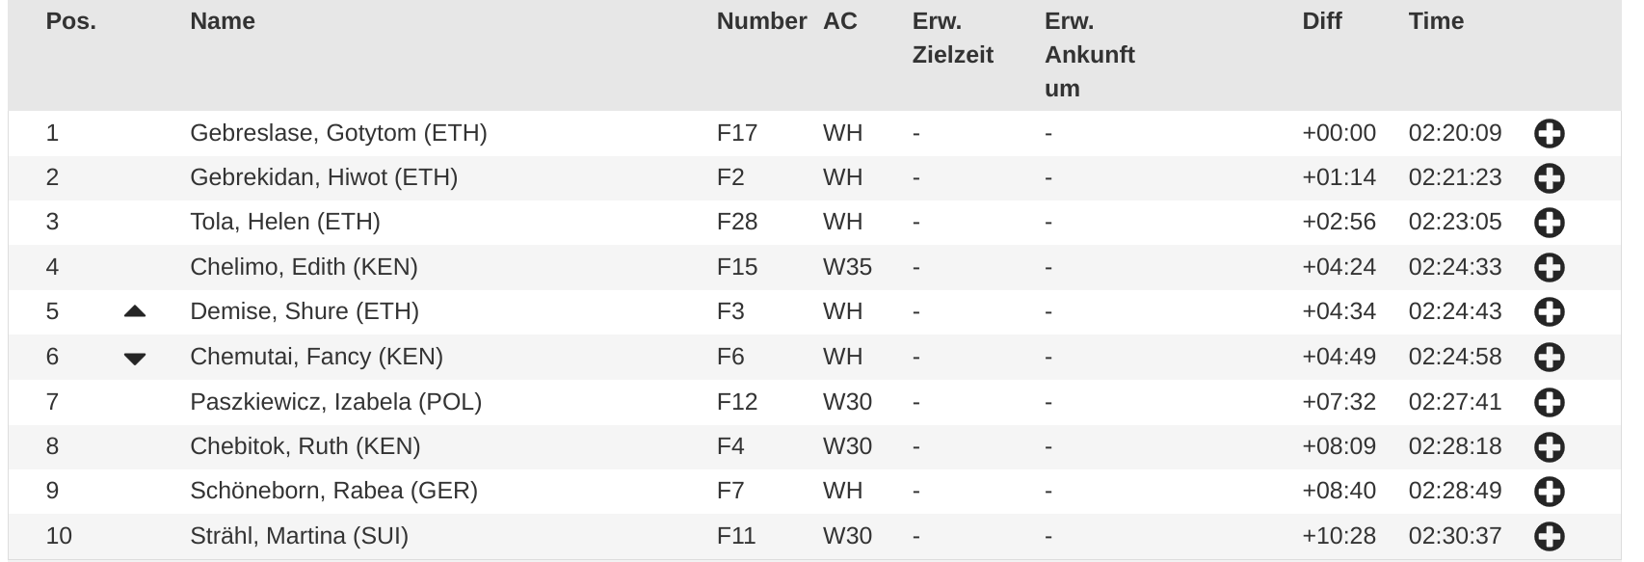Image resolution: width=1644 pixels, height=562 pixels.
Task: Sort by the Pos. column header
Action: [71, 21]
